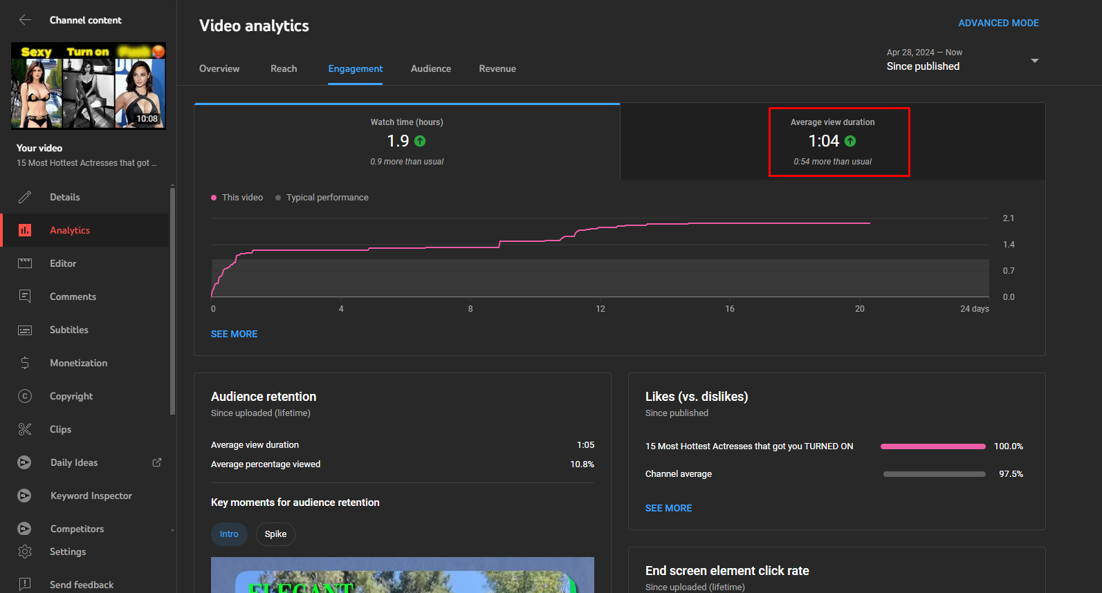Screen dimensions: 1102x593
Task: Click the gray Typical performance legend dot
Action: click(x=278, y=198)
